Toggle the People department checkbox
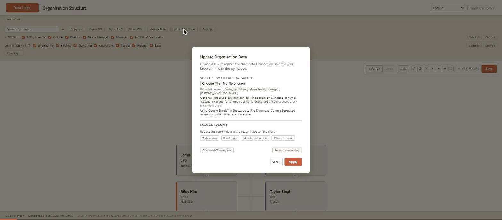 click(x=117, y=45)
